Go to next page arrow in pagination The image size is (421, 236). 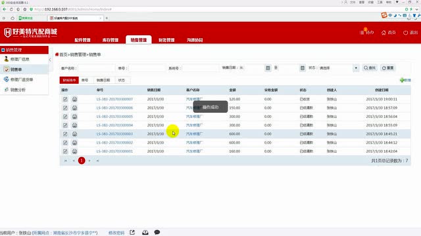pyautogui.click(x=89, y=161)
